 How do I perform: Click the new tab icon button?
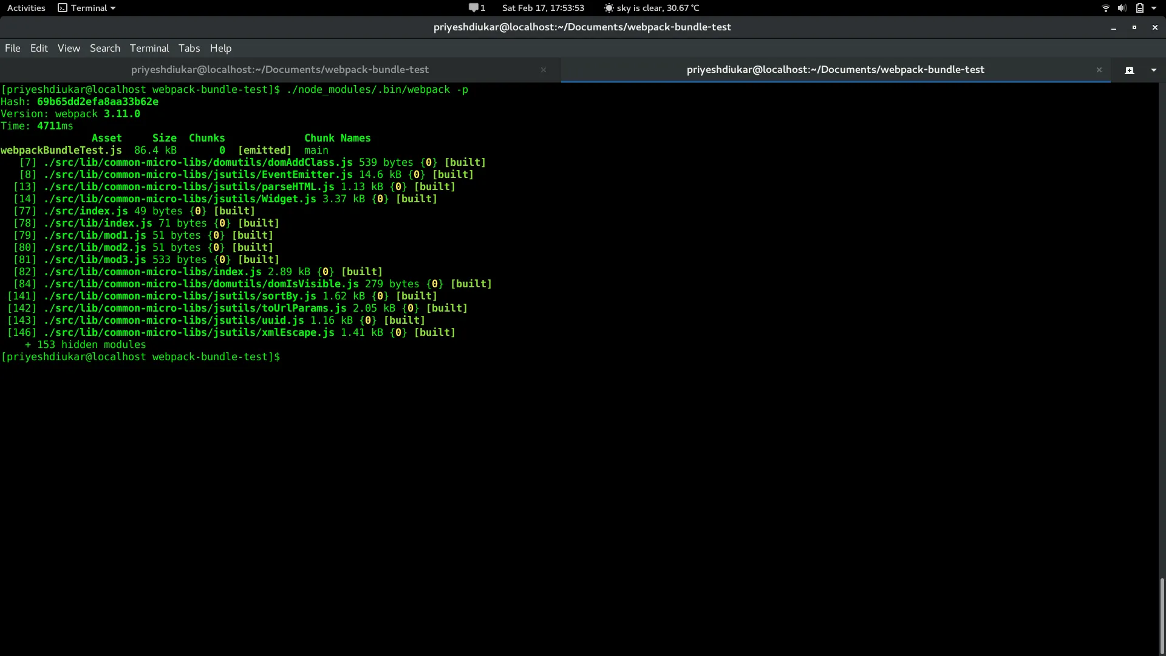click(1129, 70)
